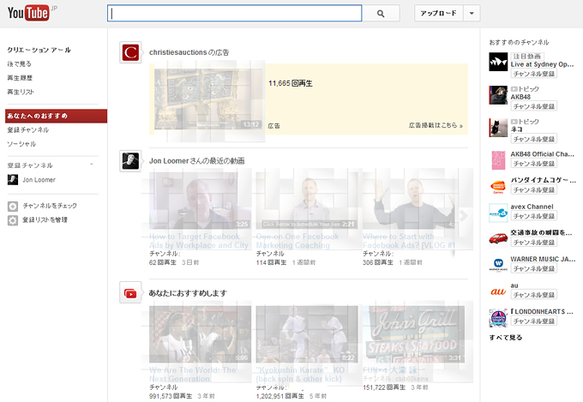Image resolution: width=583 pixels, height=402 pixels.
Task: Click 広告掲載はこちら link
Action: (x=436, y=125)
